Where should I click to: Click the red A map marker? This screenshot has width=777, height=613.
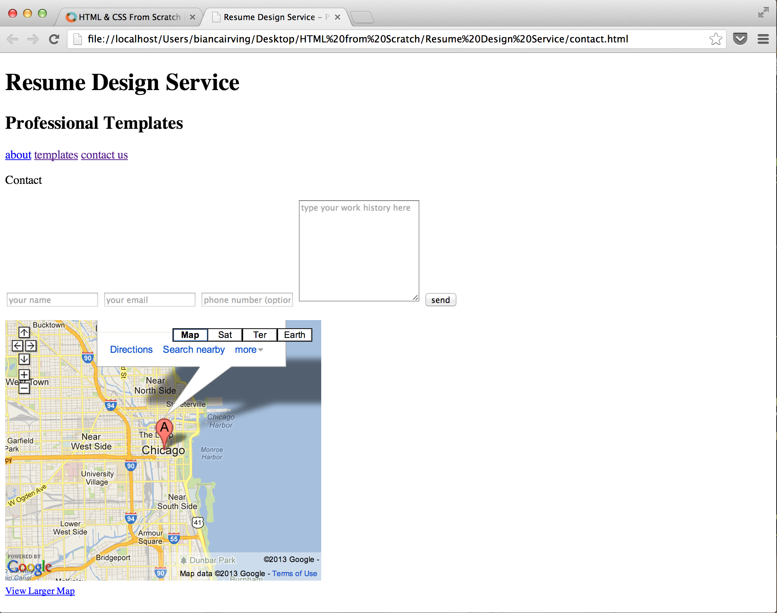164,434
